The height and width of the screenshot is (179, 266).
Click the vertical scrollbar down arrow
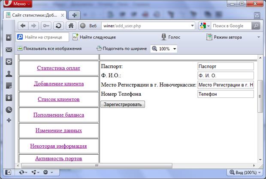[260, 160]
